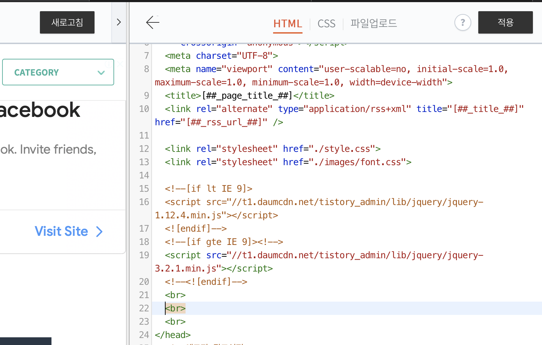Click the br tag on line 23
The image size is (542, 345).
175,322
